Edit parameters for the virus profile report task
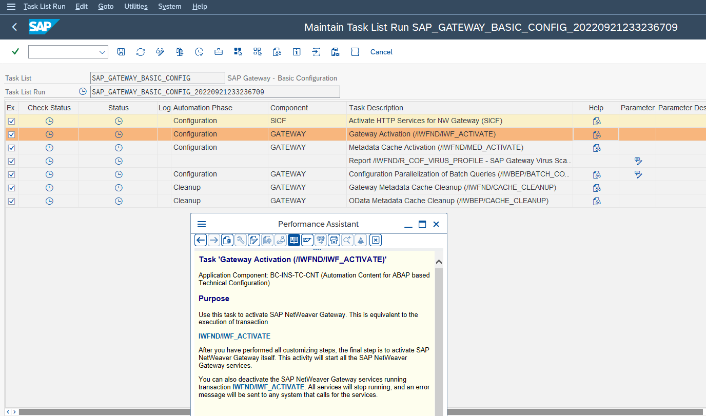The width and height of the screenshot is (706, 416). coord(638,161)
